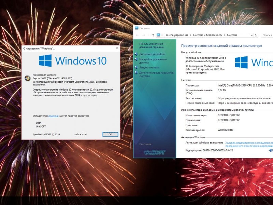The height and width of the screenshot is (205, 273).
Task: Click the 'UralSOFT' licensee name
Action: click(41, 126)
